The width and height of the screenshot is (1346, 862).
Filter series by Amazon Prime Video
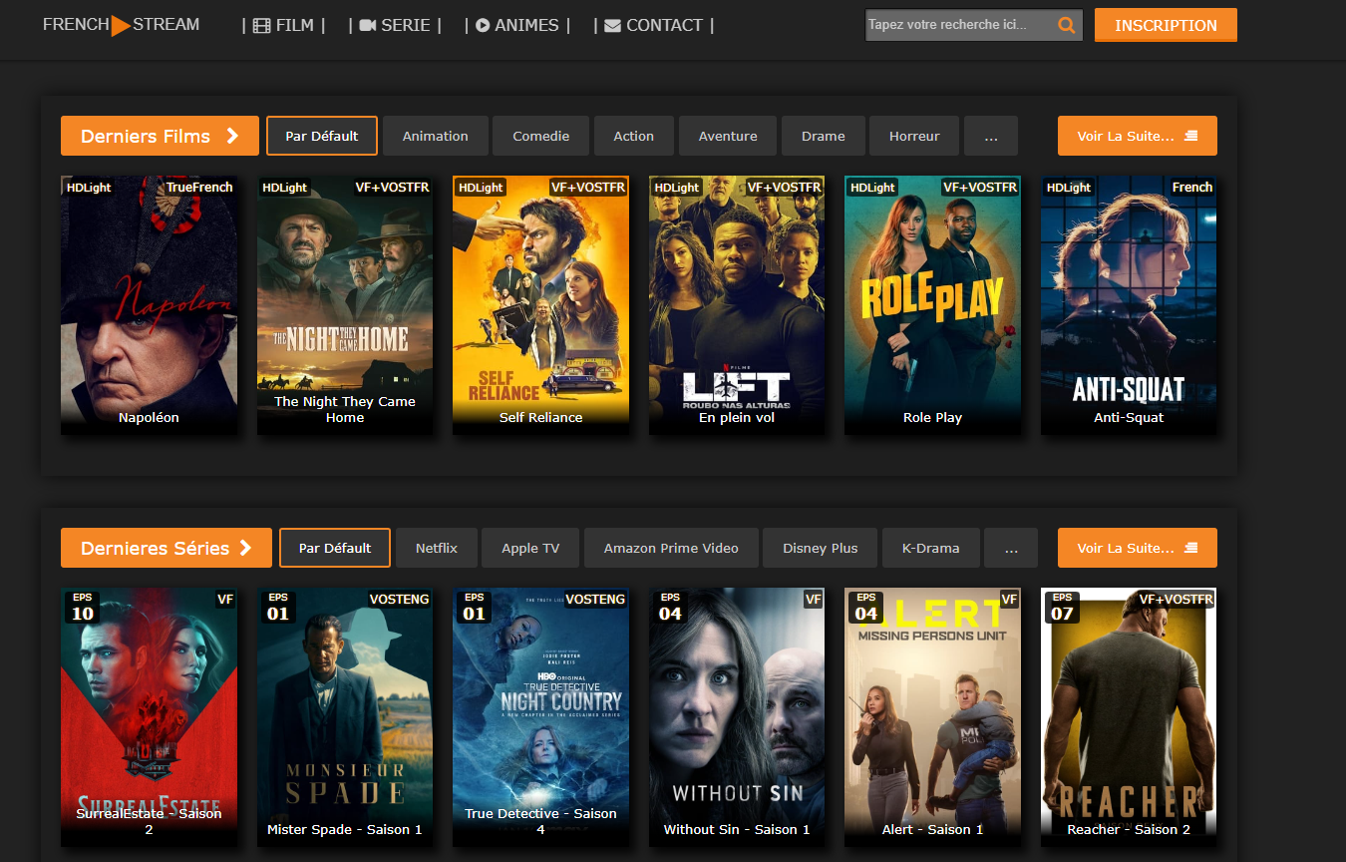click(671, 549)
